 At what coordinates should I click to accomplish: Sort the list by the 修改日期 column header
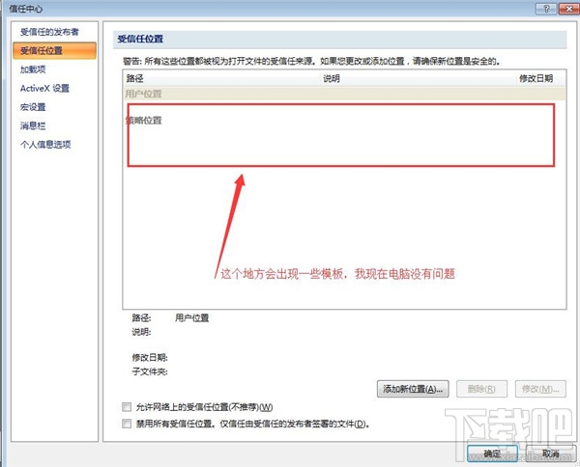coord(540,78)
